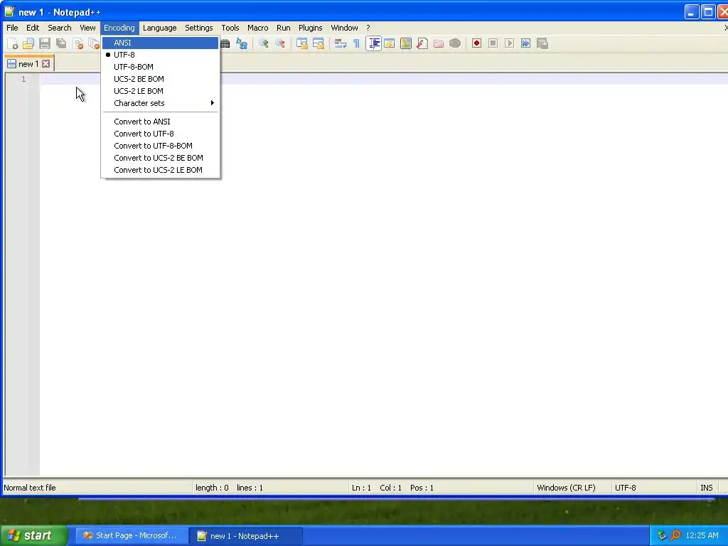Open the Plugins menu
This screenshot has width=728, height=546.
[x=310, y=28]
